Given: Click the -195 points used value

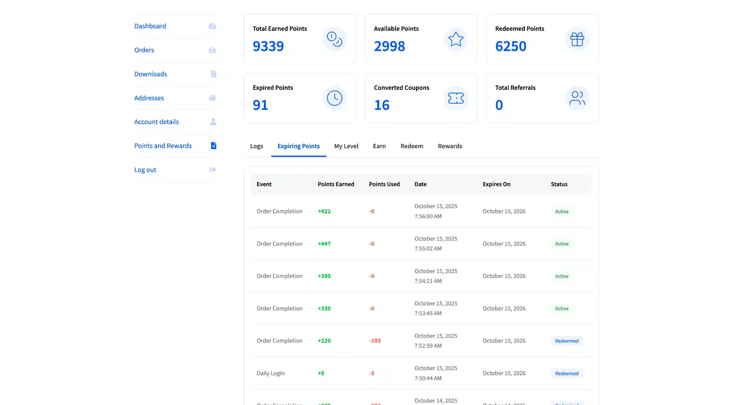Looking at the screenshot, I should click(x=375, y=341).
